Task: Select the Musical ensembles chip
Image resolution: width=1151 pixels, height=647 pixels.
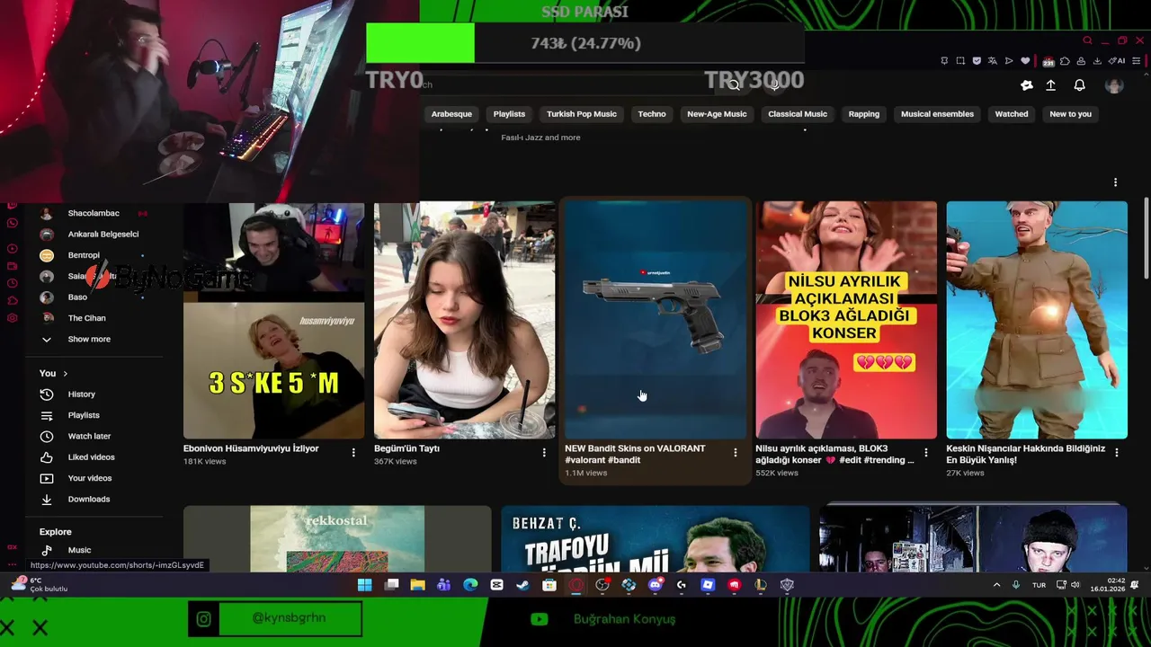Action: point(937,114)
